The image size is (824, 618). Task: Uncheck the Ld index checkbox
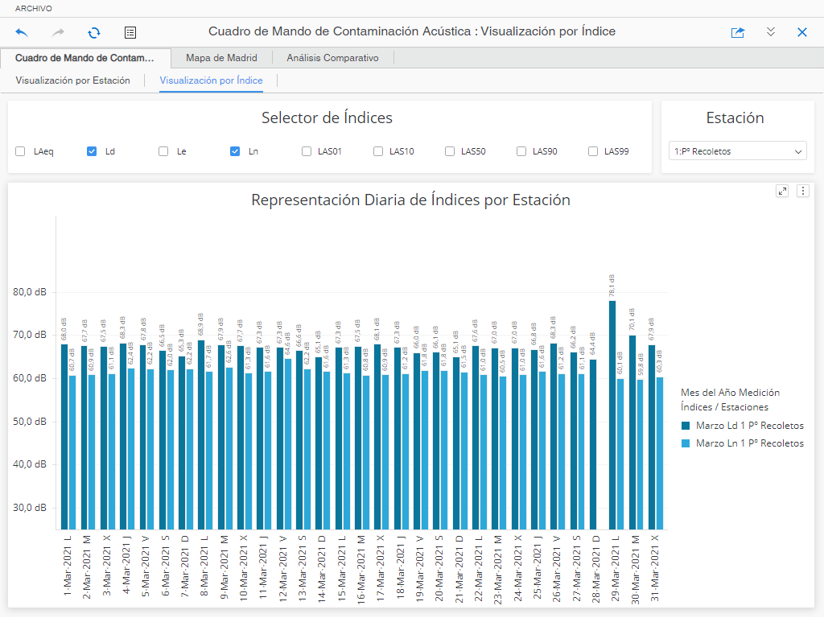tap(92, 151)
